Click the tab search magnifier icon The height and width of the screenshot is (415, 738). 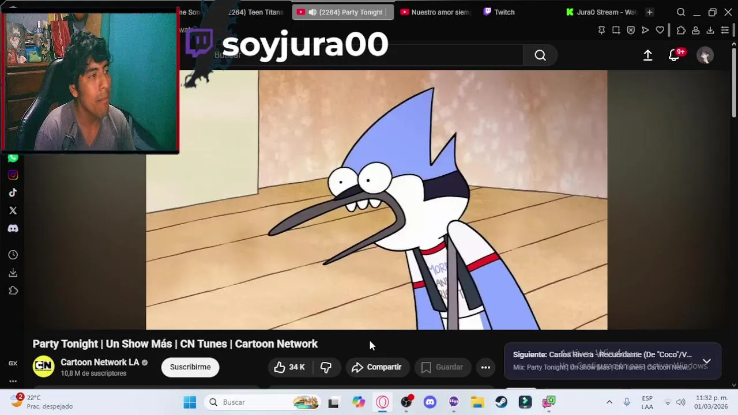681,12
